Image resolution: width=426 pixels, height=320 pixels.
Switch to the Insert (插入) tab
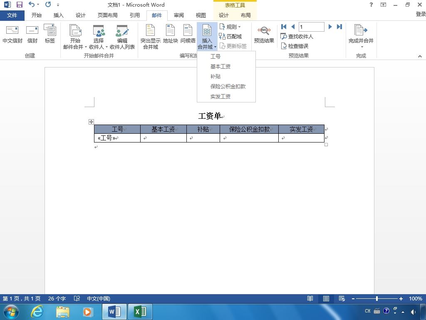(x=58, y=15)
